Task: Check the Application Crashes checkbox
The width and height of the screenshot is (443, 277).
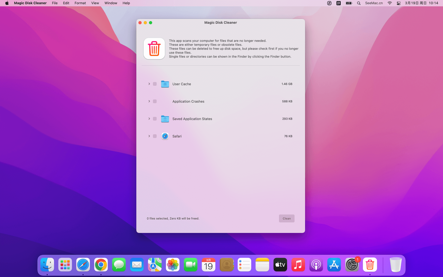Action: pos(155,101)
